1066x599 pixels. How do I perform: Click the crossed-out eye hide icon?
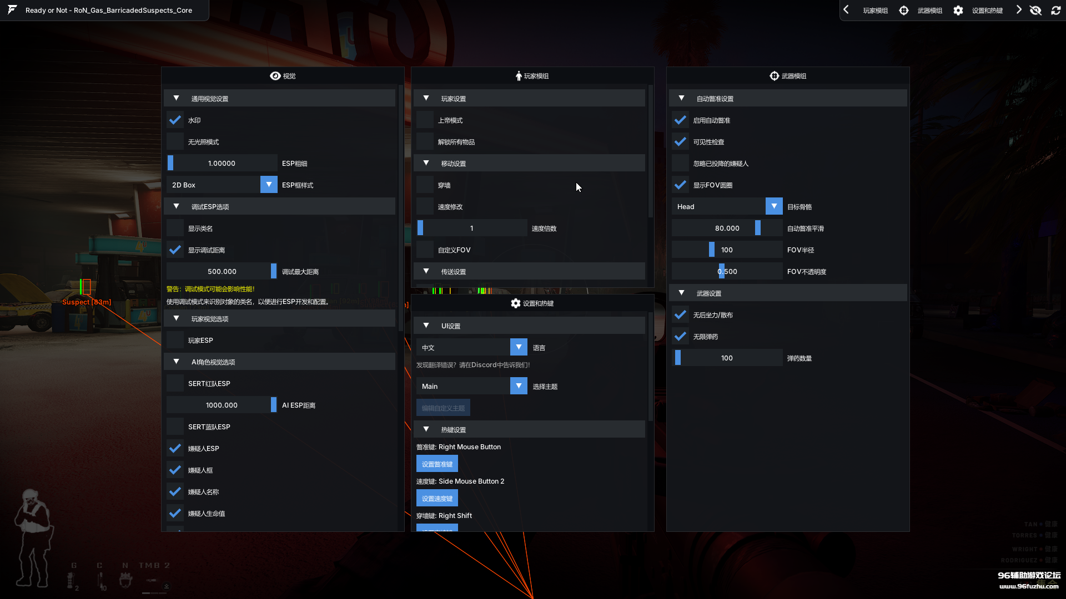(1035, 11)
